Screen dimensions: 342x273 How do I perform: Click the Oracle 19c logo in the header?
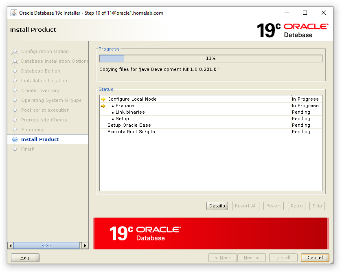(292, 30)
